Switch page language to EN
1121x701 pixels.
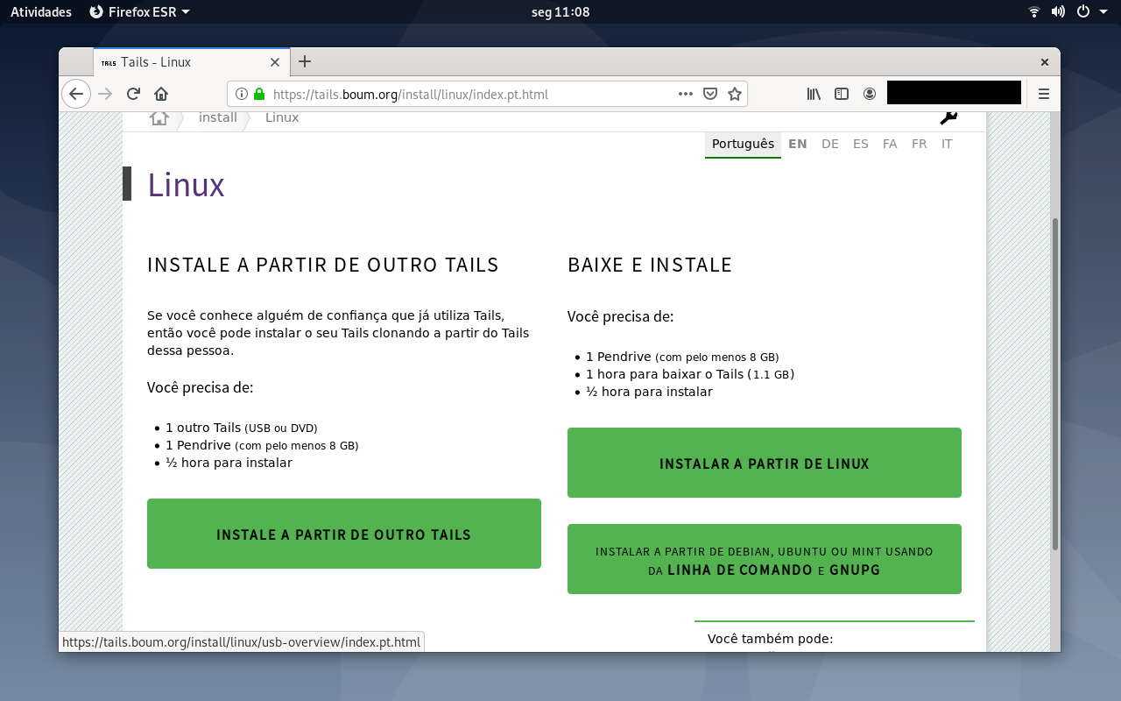pyautogui.click(x=798, y=144)
